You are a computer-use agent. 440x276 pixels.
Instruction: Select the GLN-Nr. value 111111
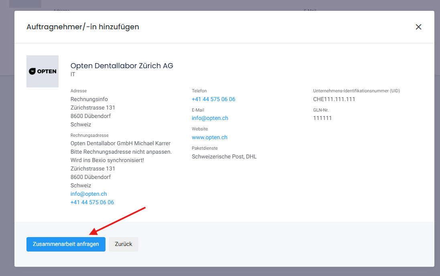pyautogui.click(x=322, y=118)
